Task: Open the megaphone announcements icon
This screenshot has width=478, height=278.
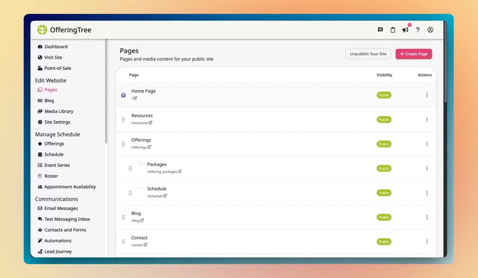Action: [405, 30]
